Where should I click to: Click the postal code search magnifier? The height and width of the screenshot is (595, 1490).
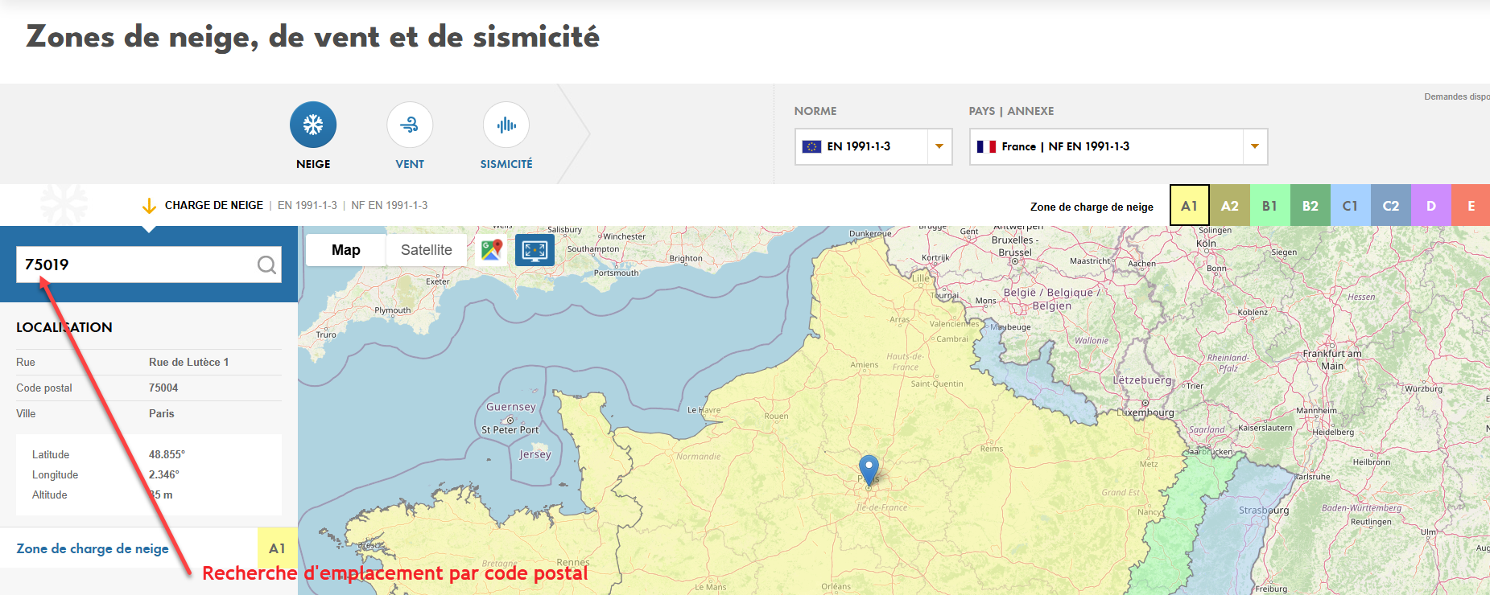point(266,265)
